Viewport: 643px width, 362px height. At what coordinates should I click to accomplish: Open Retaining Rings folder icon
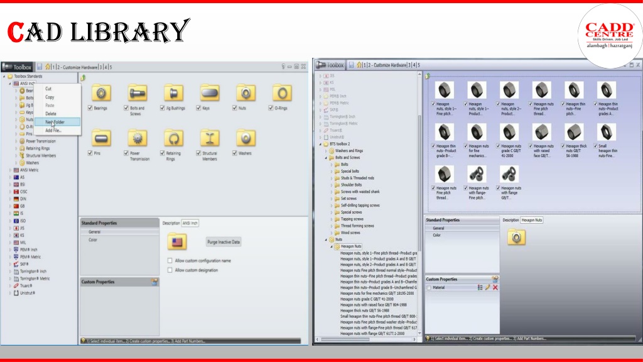pyautogui.click(x=173, y=138)
